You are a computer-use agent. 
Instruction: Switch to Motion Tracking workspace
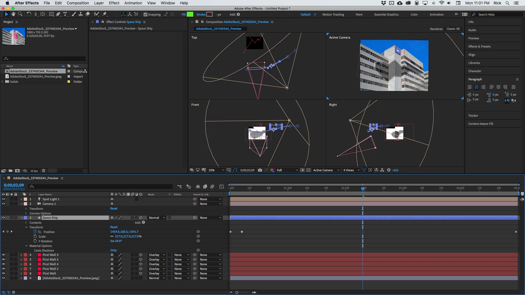(333, 14)
